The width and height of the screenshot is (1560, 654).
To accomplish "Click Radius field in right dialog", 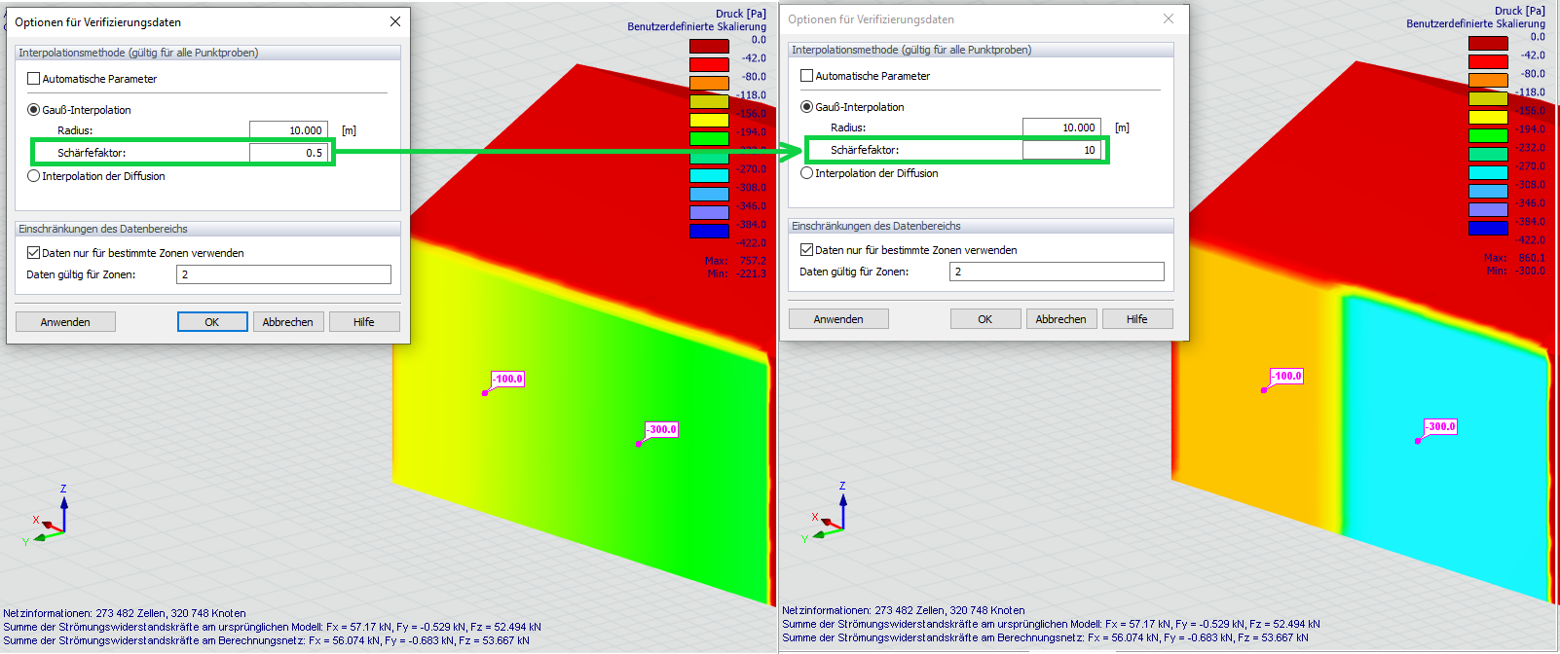I will (x=1061, y=127).
